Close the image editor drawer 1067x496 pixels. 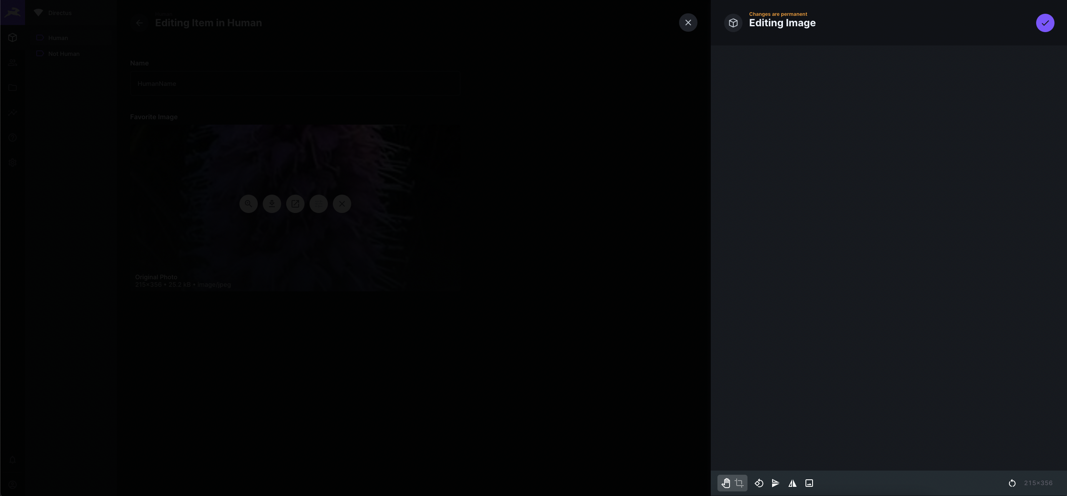pyautogui.click(x=688, y=23)
